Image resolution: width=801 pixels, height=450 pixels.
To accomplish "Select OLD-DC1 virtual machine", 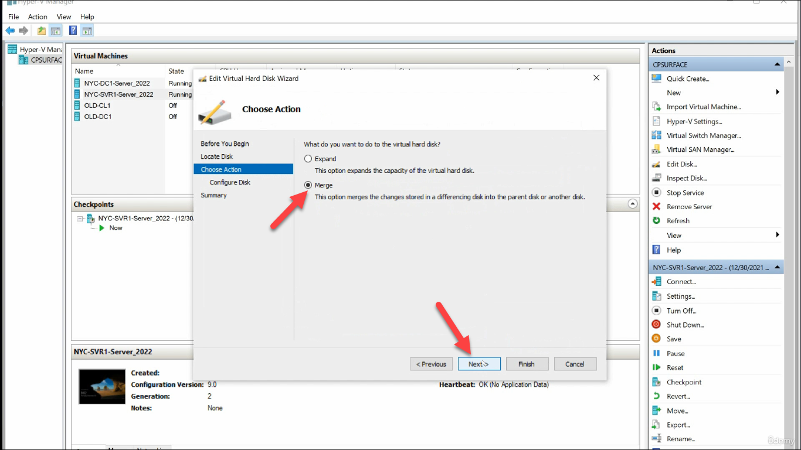I will tap(97, 117).
